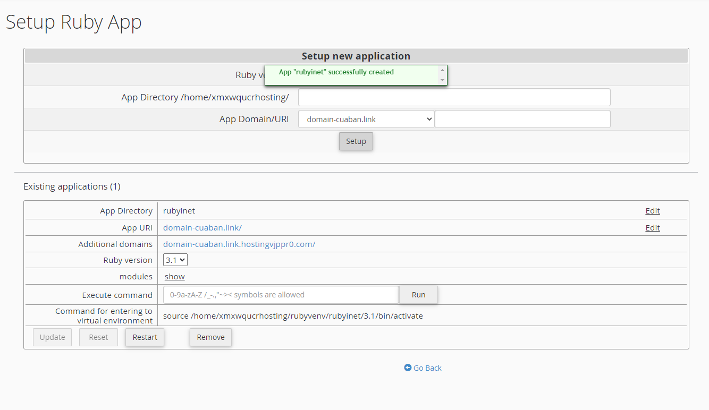Open the domain-cuaban.link/ App URI link
Screen dimensions: 709x410
202,228
